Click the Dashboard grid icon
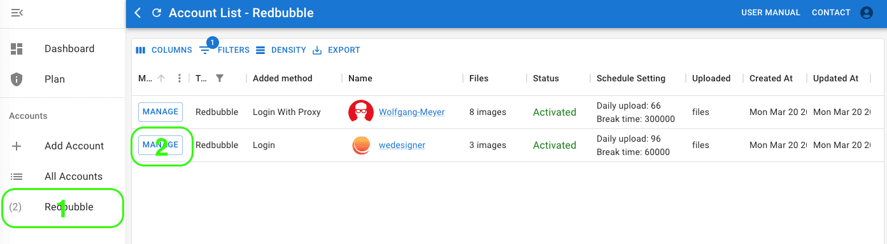This screenshot has height=244, width=887. [17, 49]
